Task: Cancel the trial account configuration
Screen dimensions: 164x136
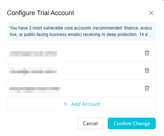Action: [x=90, y=123]
